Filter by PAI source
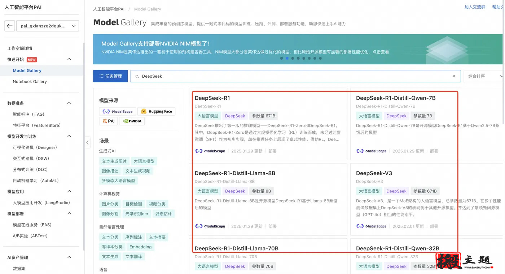Image resolution: width=505 pixels, height=274 pixels. point(109,121)
